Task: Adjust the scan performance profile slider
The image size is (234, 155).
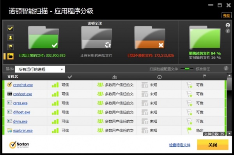Action: click(x=187, y=69)
